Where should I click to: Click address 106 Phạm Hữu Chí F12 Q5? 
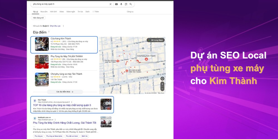61,62
